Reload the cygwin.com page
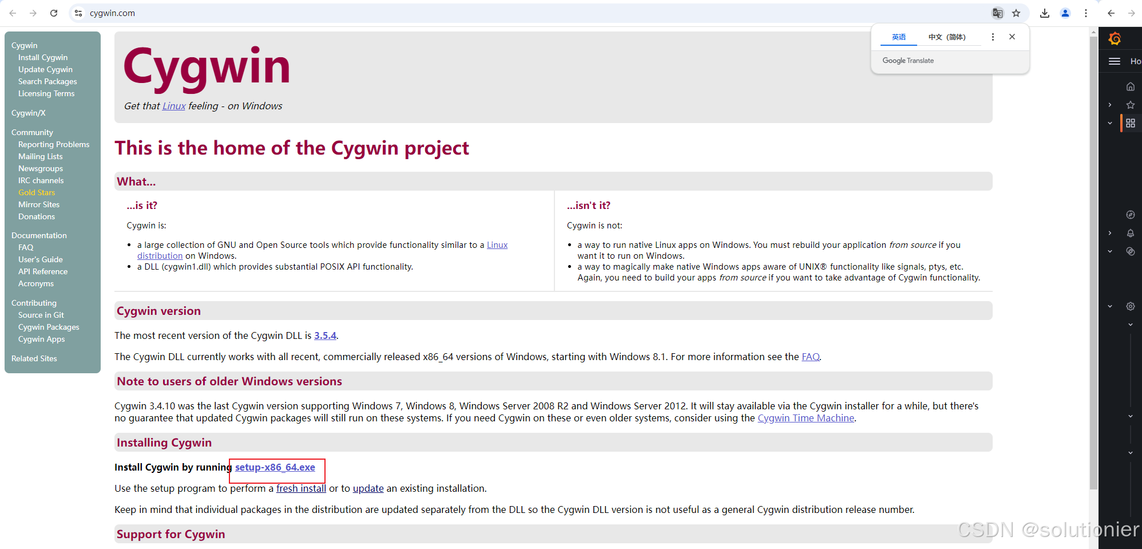This screenshot has height=549, width=1142. click(54, 13)
